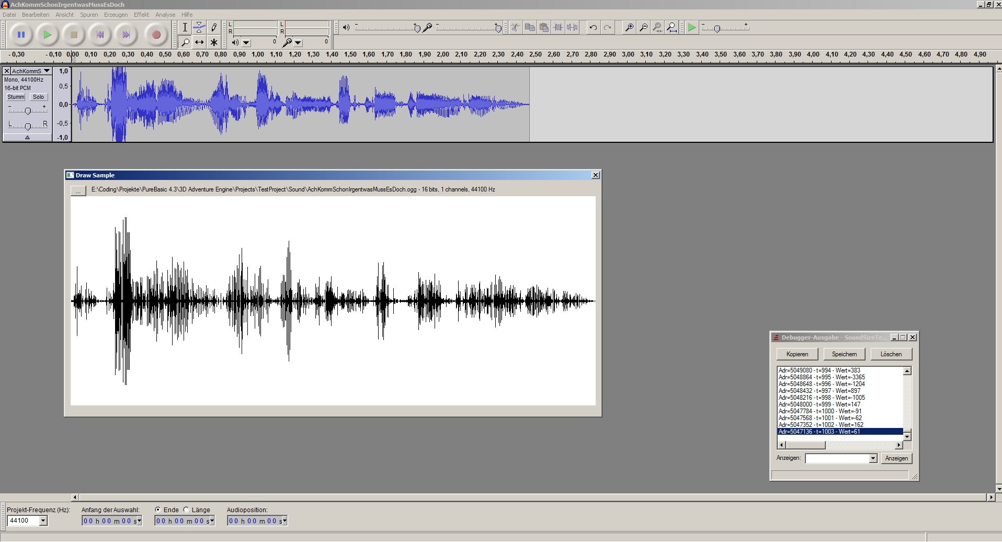Click the Kopieren button in debugger

[x=797, y=354]
